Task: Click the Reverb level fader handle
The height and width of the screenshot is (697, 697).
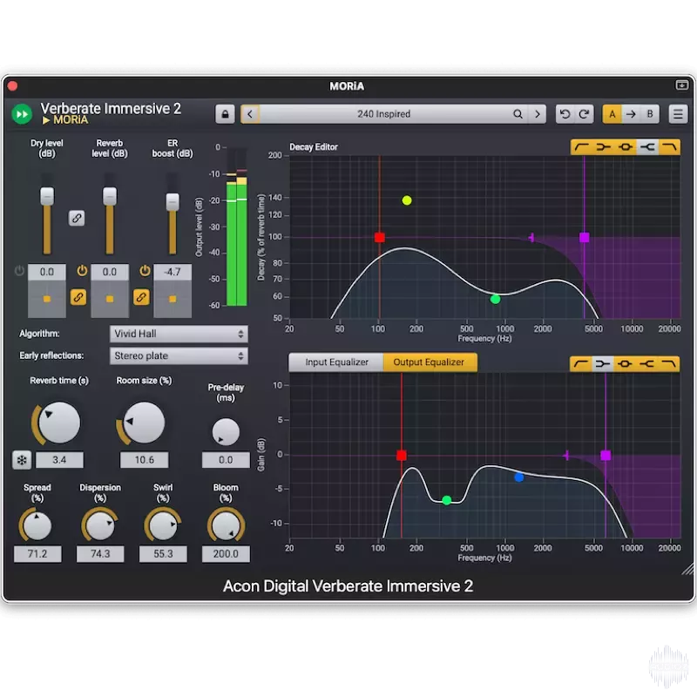Action: [110, 196]
